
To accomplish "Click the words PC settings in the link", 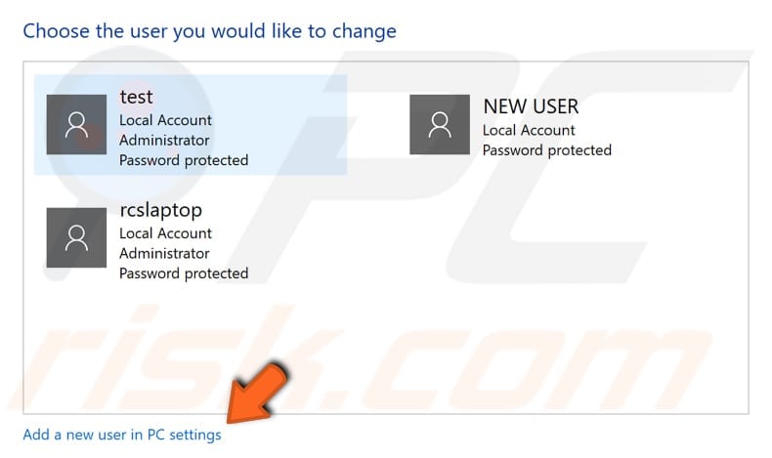I will [x=185, y=435].
